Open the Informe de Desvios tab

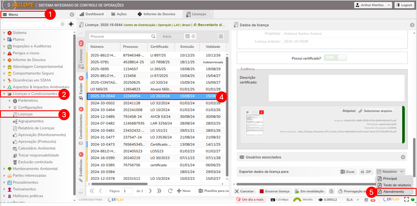[156, 14]
